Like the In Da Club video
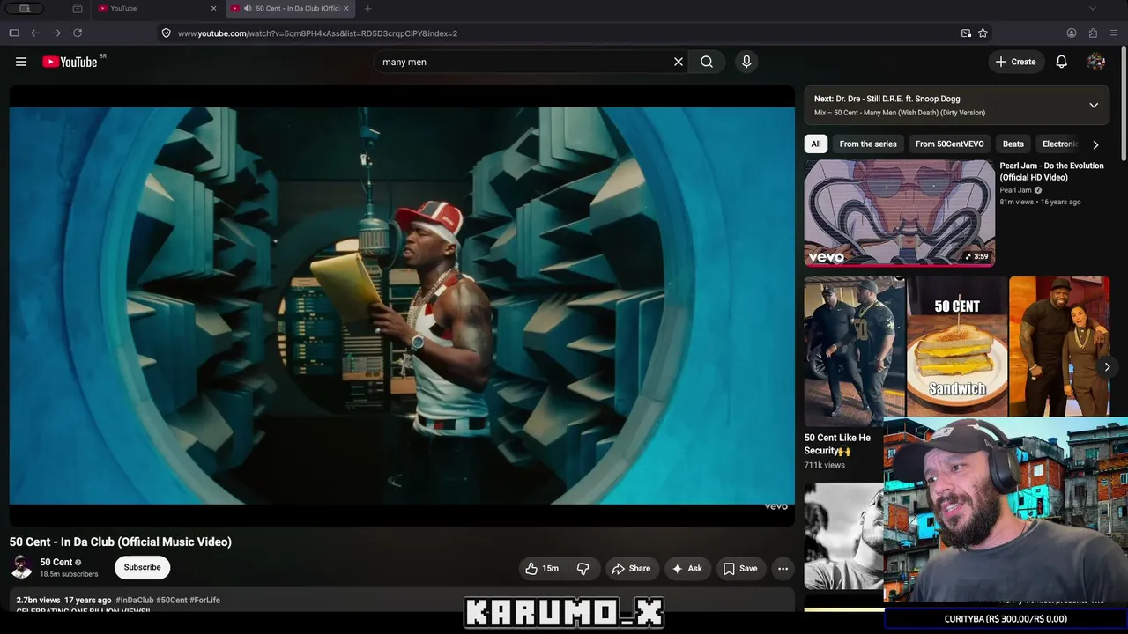 pos(542,569)
